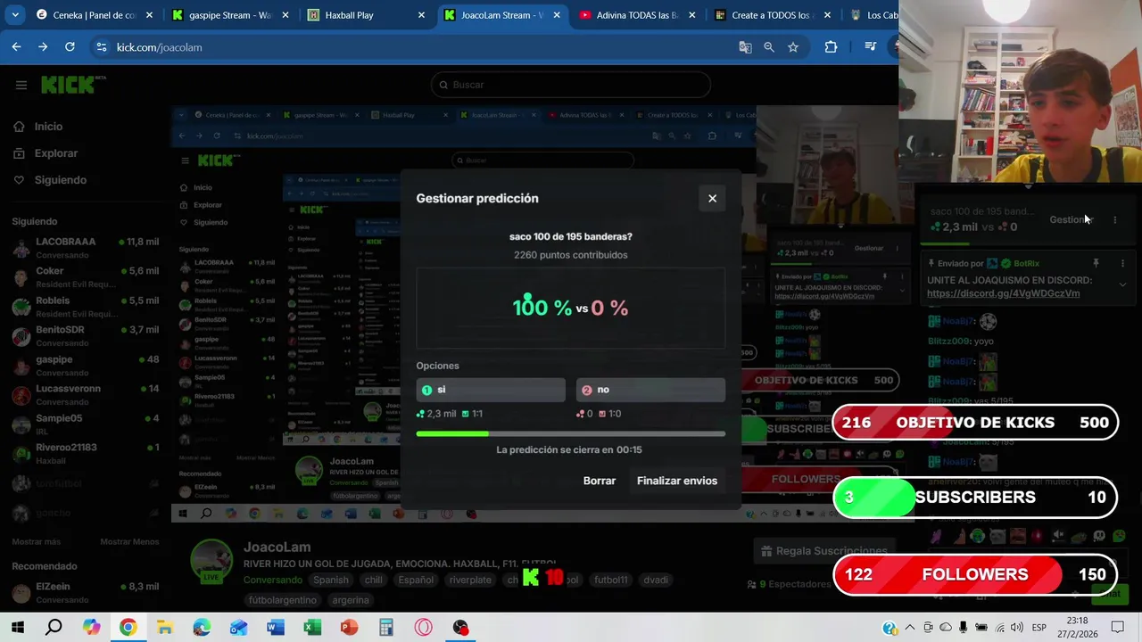Open recommended ElZeein channel
The image size is (1142, 642).
[x=86, y=593]
